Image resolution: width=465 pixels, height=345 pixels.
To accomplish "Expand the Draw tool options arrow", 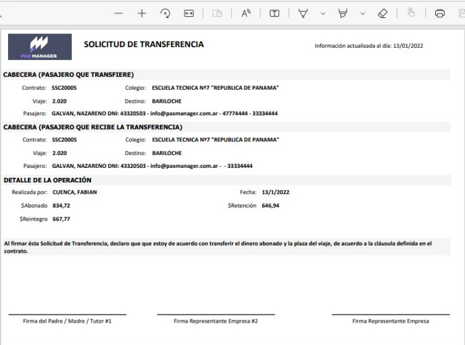I will coord(323,14).
